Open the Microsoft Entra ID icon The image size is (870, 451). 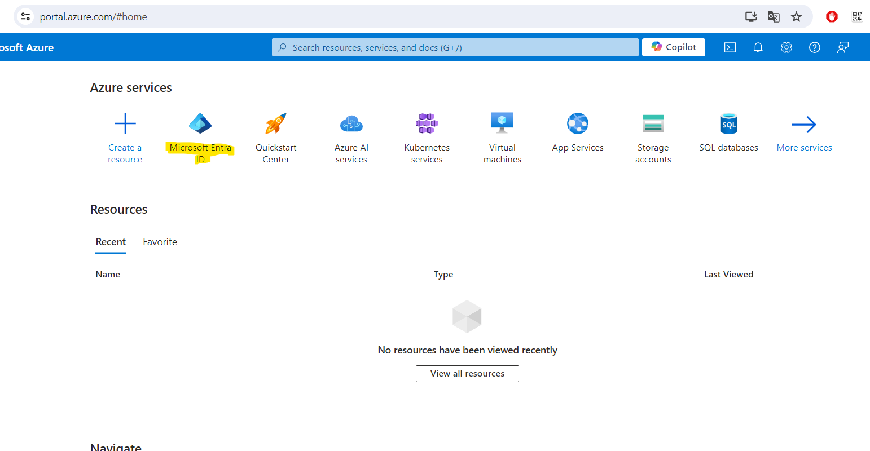pos(200,123)
